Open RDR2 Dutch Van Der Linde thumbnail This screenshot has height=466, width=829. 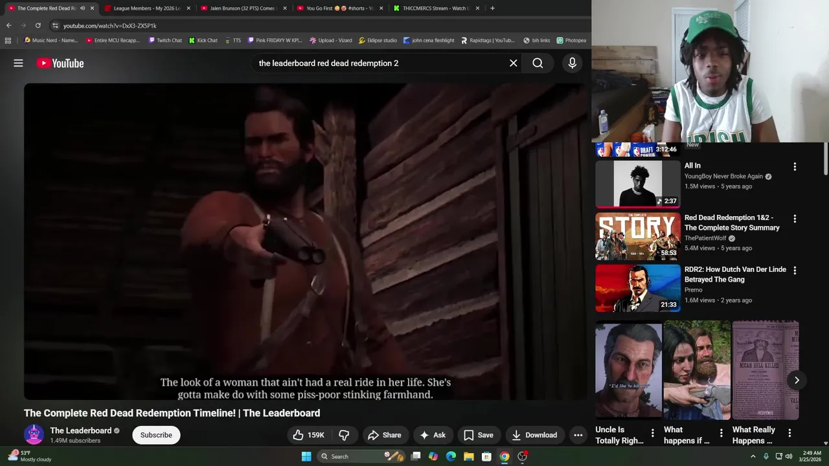(x=638, y=288)
